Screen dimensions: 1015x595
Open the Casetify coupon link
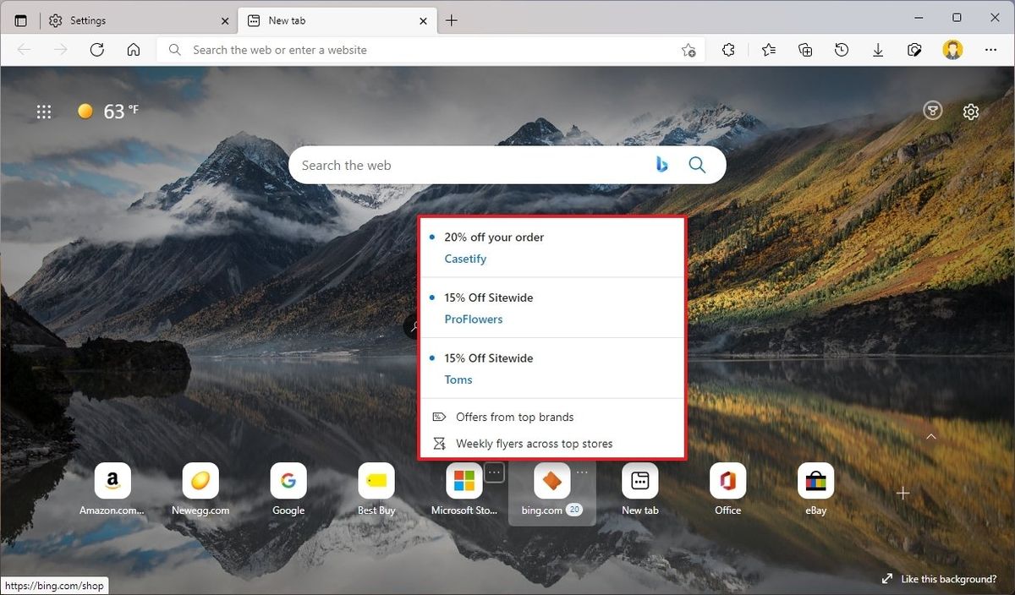[464, 259]
